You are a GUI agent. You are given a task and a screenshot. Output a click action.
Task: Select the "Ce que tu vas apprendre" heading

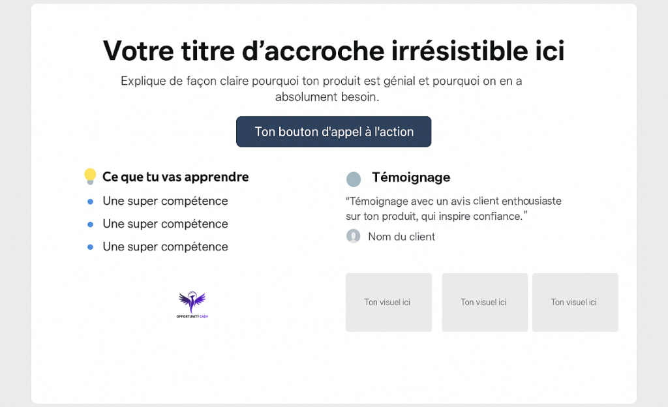coord(175,177)
